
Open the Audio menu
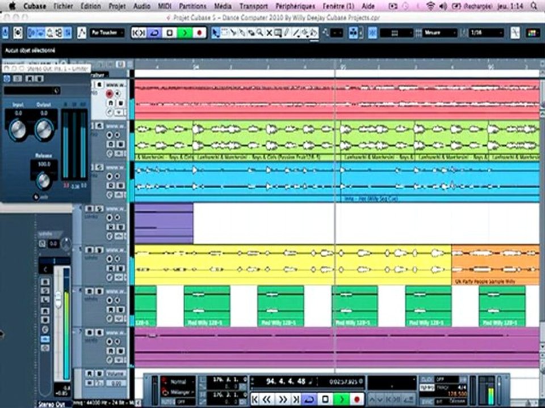point(142,6)
